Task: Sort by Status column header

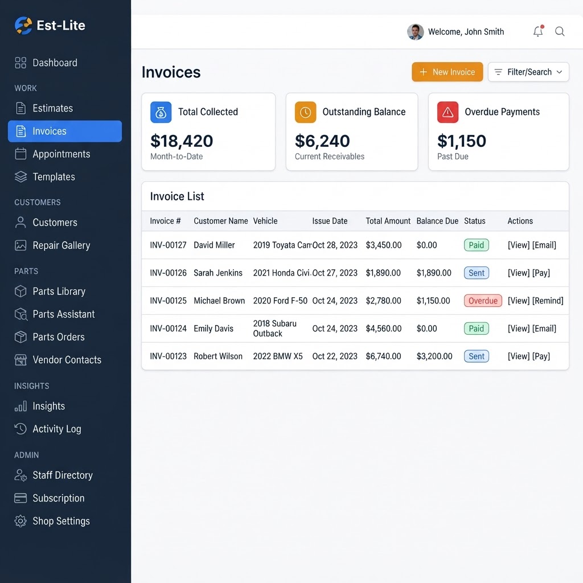Action: [x=475, y=221]
